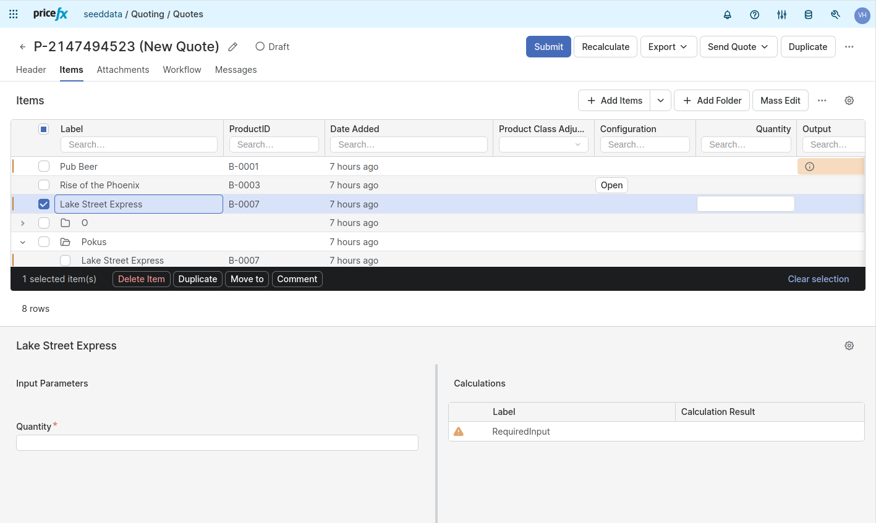Uncheck the selected Lake Street Express checkbox

coord(44,204)
